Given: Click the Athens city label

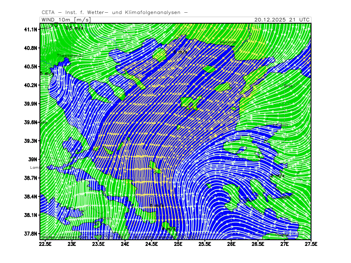Looking at the screenshot, I should tap(105, 218).
